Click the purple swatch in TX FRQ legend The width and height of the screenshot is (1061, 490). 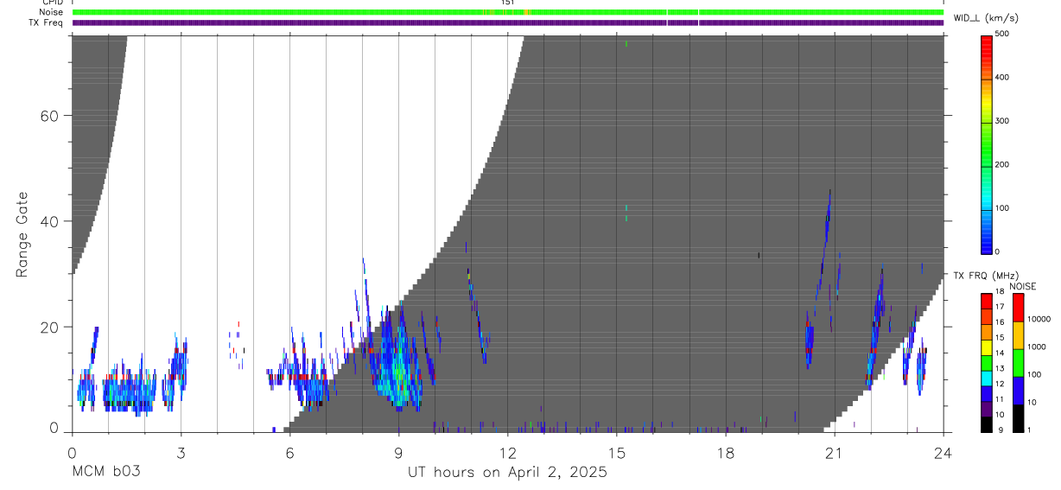click(x=986, y=408)
